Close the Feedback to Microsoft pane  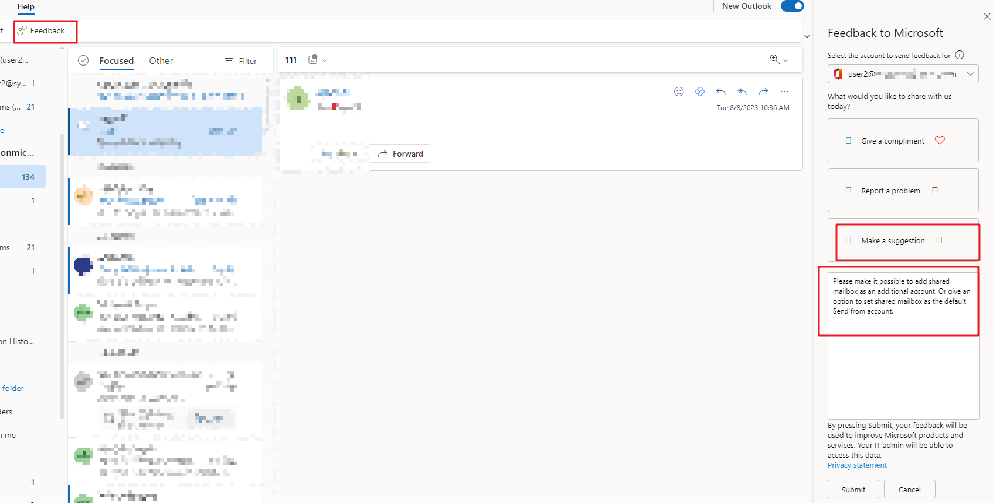987,16
